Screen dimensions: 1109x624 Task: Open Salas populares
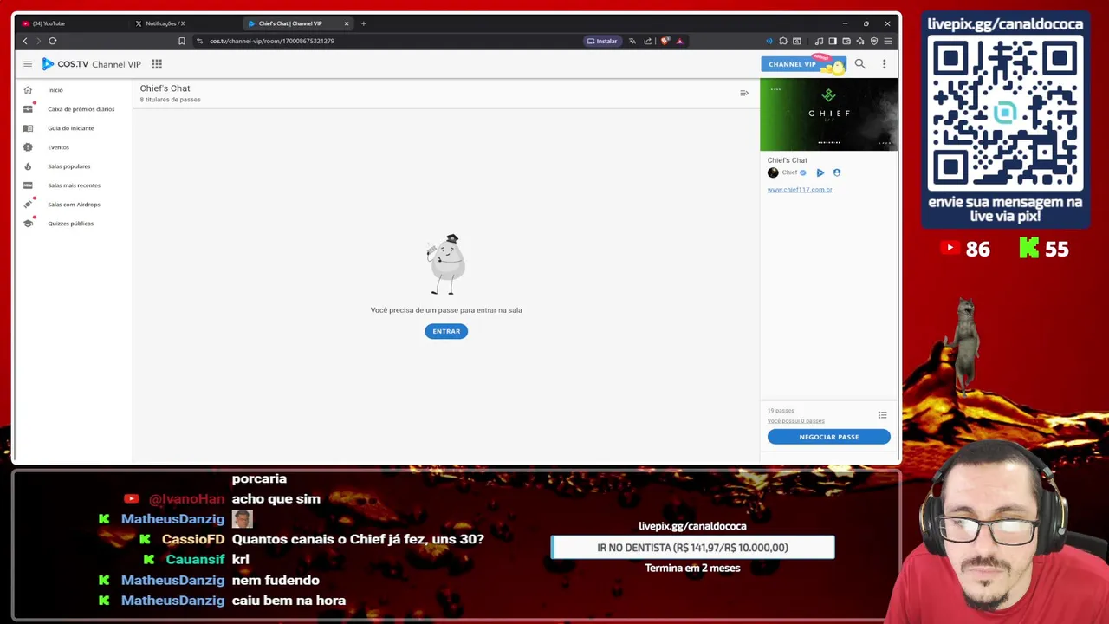tap(68, 166)
